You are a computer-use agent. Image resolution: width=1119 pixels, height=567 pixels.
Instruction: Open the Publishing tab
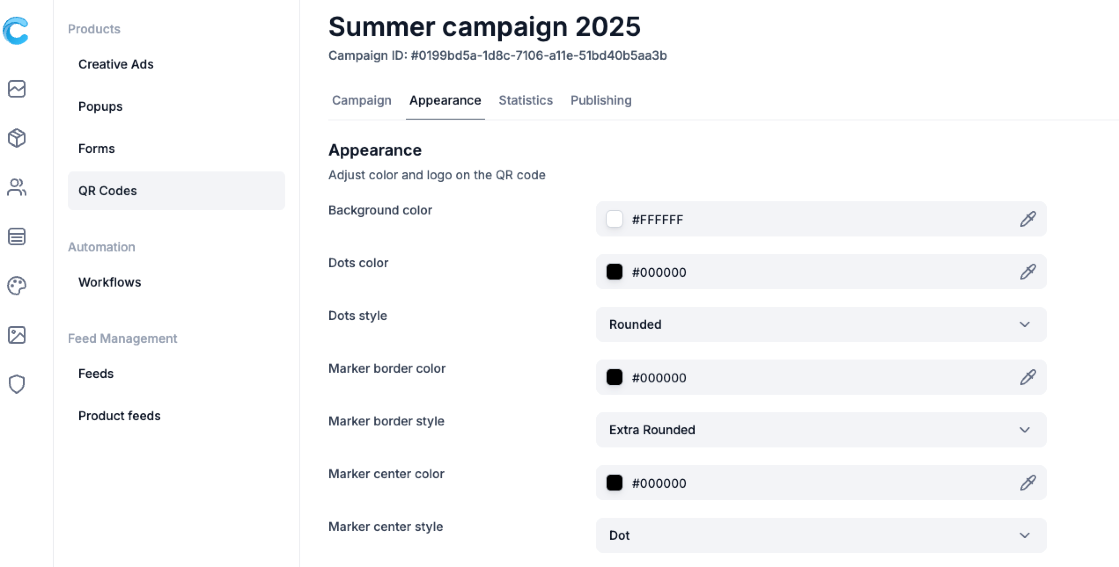click(601, 100)
